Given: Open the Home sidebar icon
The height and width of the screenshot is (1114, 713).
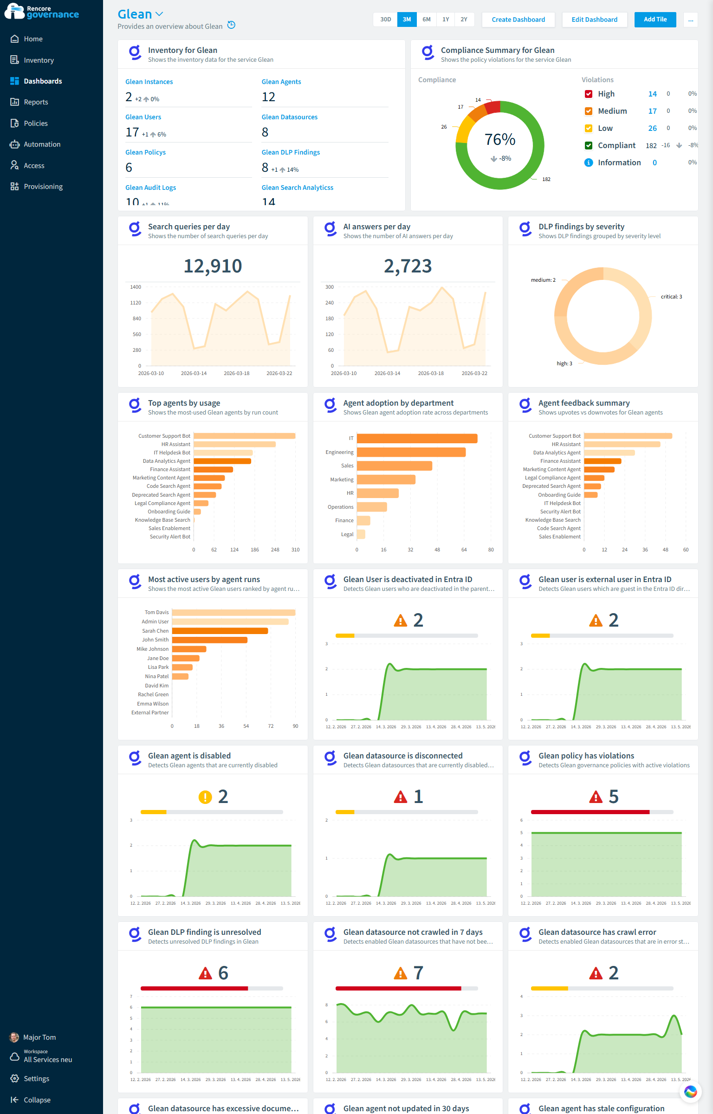Looking at the screenshot, I should click(15, 39).
